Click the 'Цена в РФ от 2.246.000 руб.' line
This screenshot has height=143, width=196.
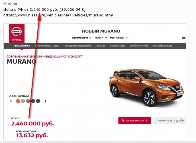pos(44,9)
